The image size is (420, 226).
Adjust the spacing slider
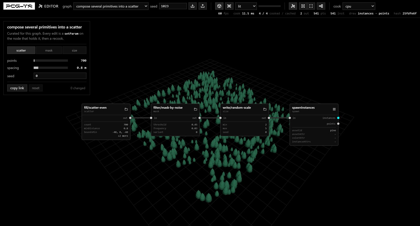[51, 68]
